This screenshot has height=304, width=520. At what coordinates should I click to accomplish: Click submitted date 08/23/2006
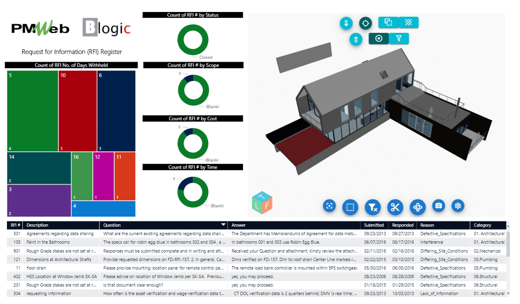tap(374, 277)
